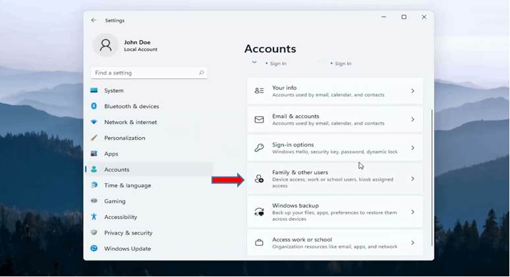
Task: Click the Sign-in options key icon
Action: tap(259, 148)
